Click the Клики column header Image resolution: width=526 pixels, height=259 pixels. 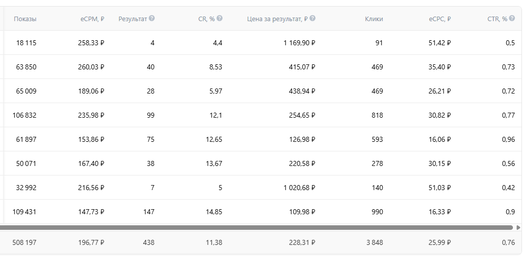pyautogui.click(x=374, y=19)
